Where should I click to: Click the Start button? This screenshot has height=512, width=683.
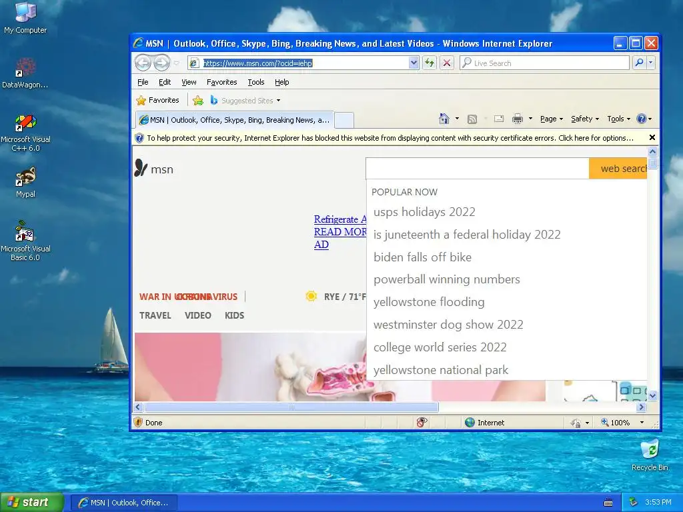click(x=32, y=503)
